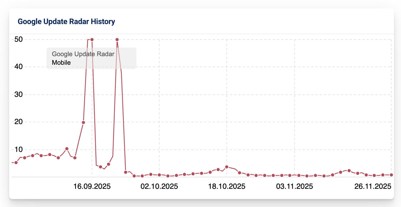401x207 pixels.
Task: Click the first data point at chart's left edge
Action: tap(16, 163)
